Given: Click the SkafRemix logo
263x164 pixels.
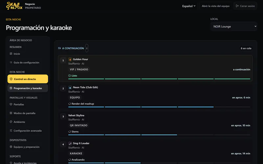Looking at the screenshot, I should (14, 6).
